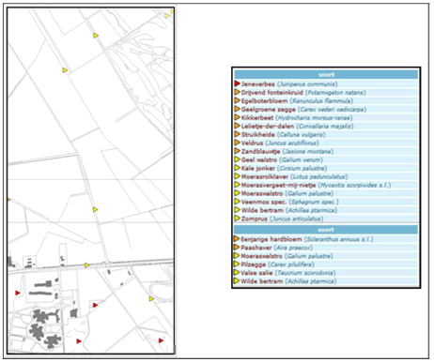Select the Eenjarige hardbloem entry
Screen dimensions: 434x362
point(271,239)
